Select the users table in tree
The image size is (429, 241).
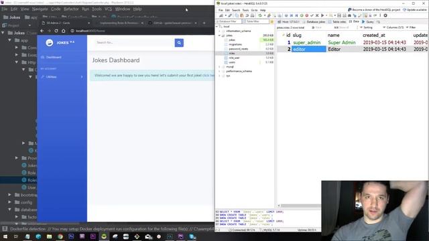232,62
